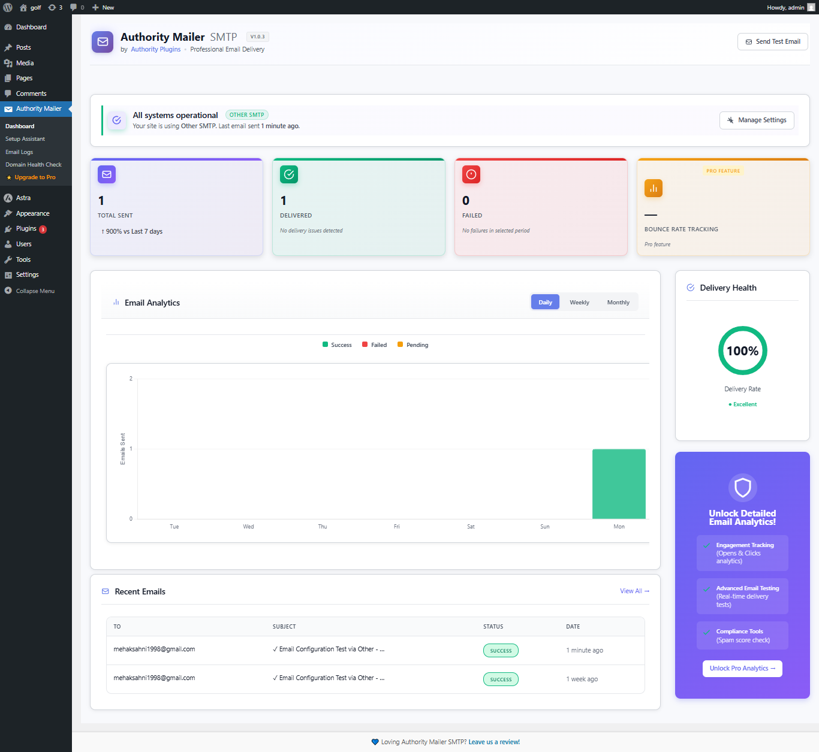819x752 pixels.
Task: Open Authority Plugins author link
Action: point(156,49)
